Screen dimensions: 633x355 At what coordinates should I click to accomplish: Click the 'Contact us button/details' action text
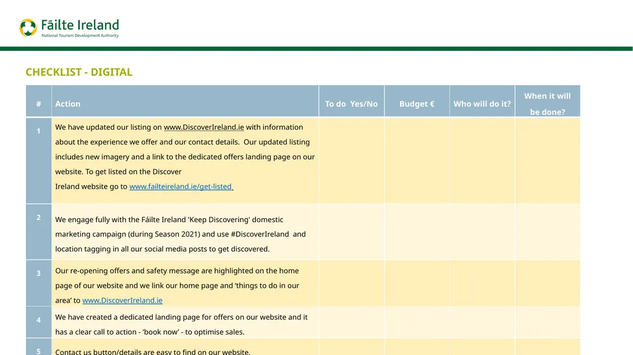click(153, 351)
